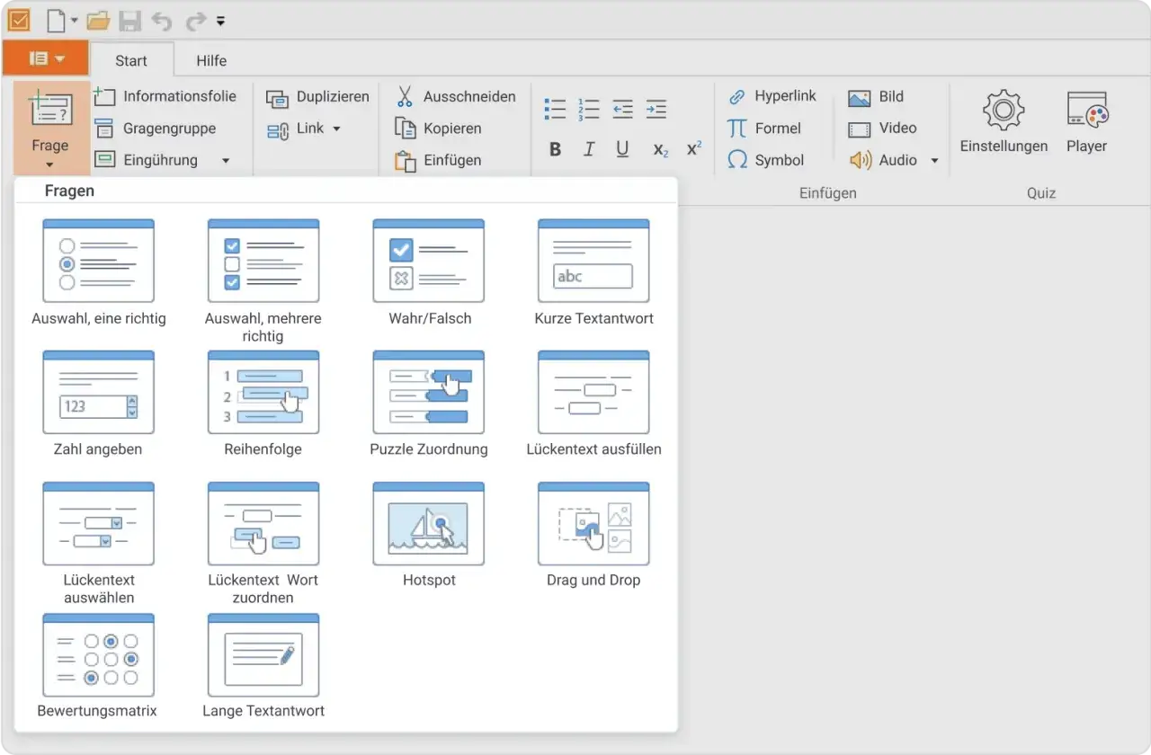Open the orange file menu button

click(x=46, y=58)
